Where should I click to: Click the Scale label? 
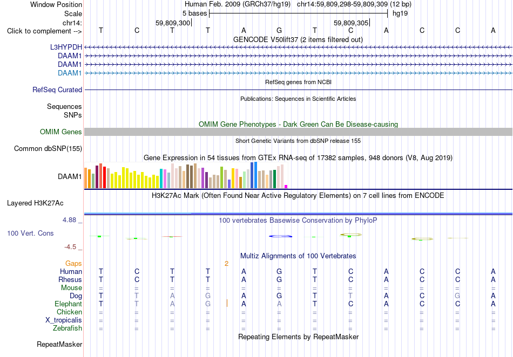click(x=73, y=13)
